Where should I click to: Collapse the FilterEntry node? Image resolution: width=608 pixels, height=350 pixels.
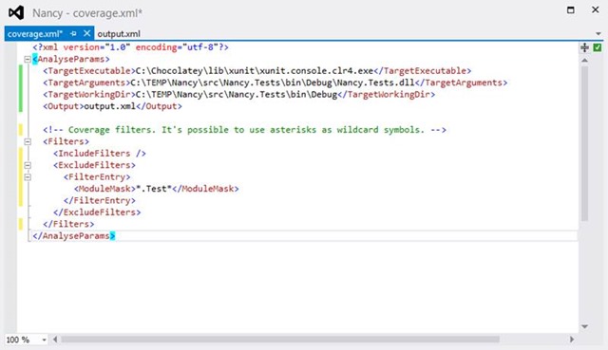click(28, 177)
